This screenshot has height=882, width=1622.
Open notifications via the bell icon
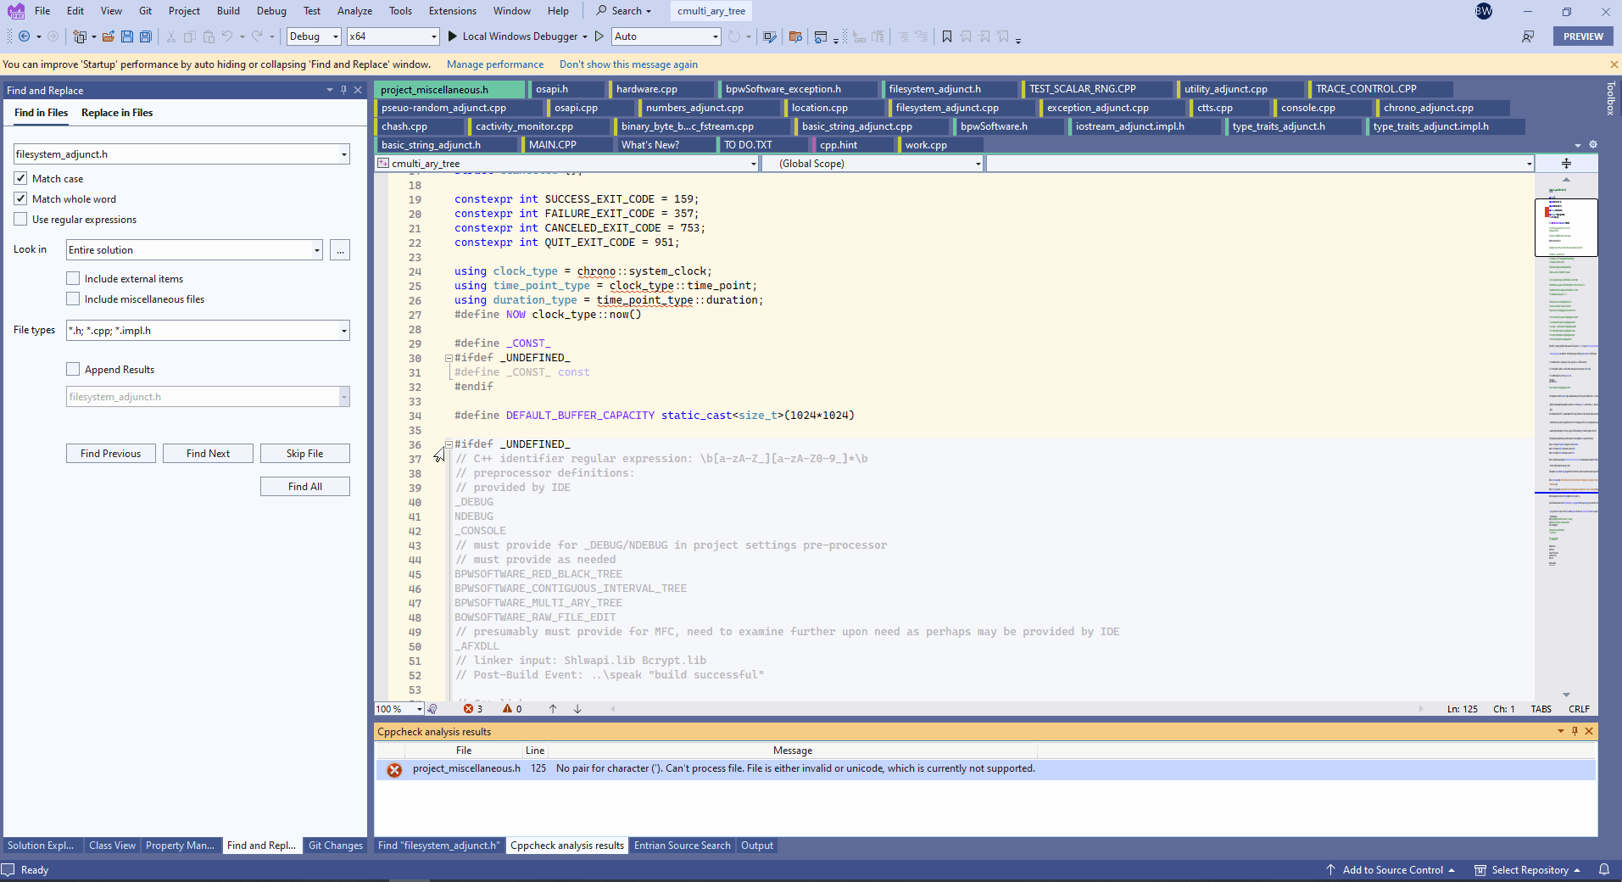click(1603, 869)
